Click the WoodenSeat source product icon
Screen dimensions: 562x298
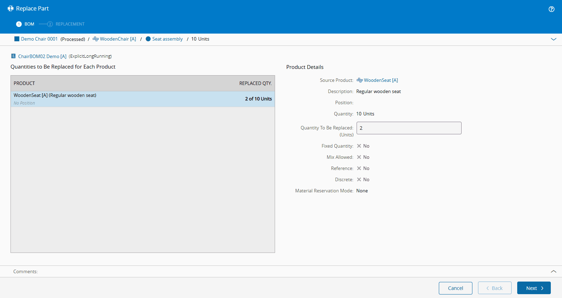coord(359,80)
